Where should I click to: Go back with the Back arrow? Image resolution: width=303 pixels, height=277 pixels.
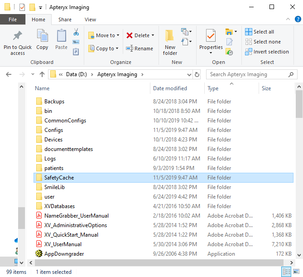9,74
